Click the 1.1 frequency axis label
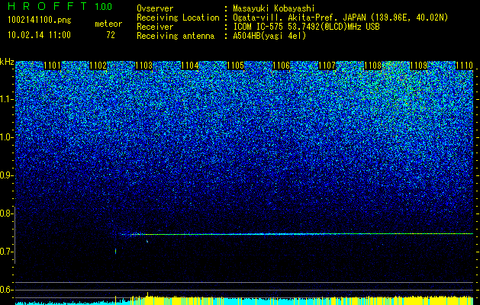480x305 pixels. pyautogui.click(x=6, y=99)
